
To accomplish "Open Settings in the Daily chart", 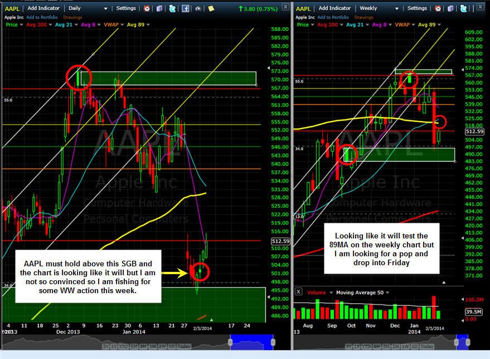I will pyautogui.click(x=126, y=8).
